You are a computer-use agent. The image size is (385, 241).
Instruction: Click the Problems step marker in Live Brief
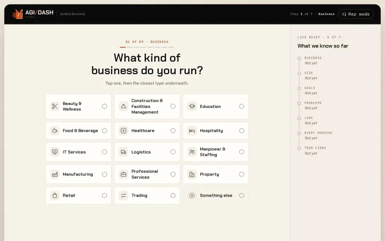[299, 103]
